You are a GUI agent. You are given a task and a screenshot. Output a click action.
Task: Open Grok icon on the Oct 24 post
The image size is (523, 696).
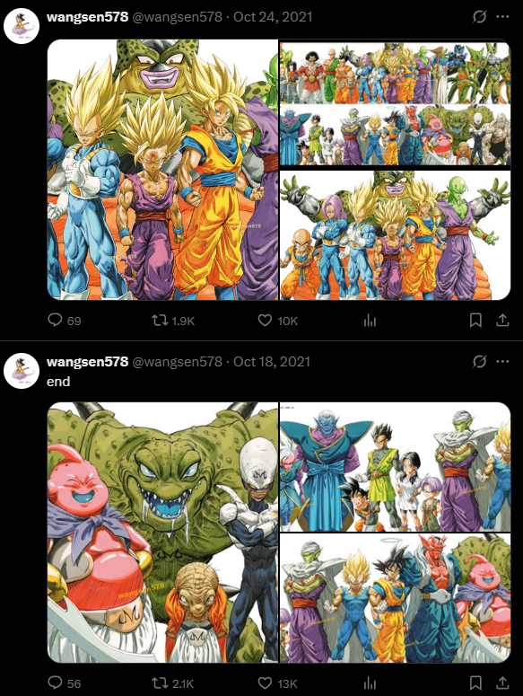coord(479,17)
